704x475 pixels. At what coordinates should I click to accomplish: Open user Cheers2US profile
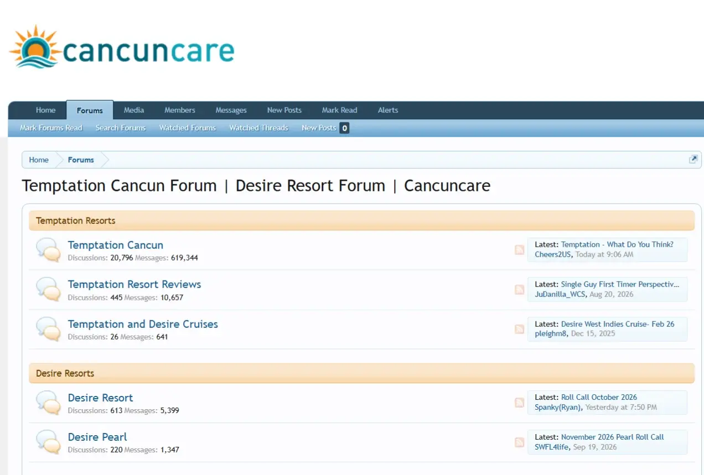553,254
